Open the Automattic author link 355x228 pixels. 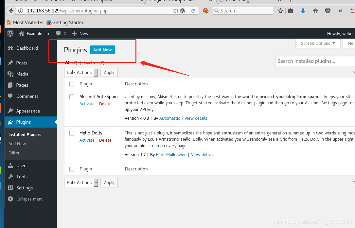(x=169, y=118)
